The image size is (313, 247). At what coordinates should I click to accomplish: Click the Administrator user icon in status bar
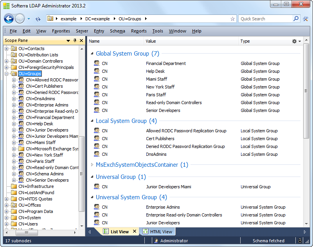coord(156,241)
